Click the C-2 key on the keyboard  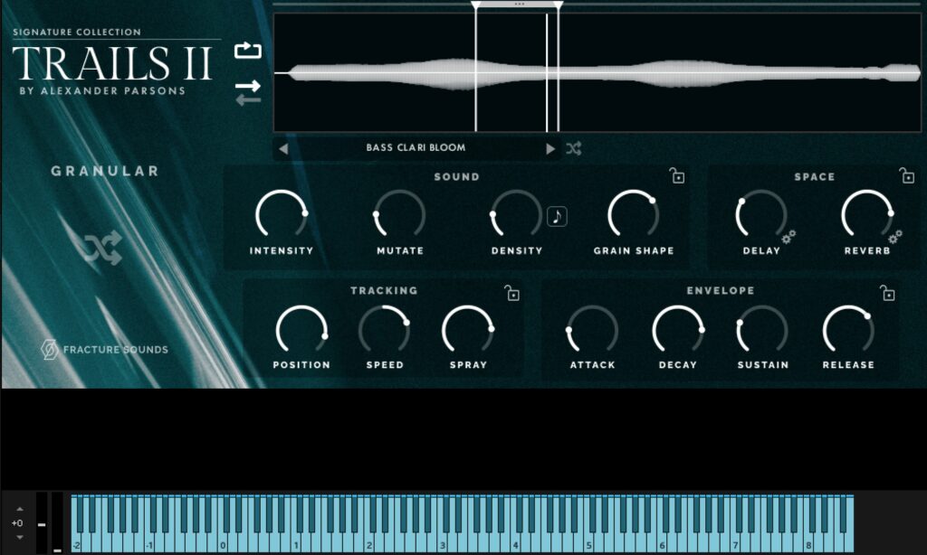pyautogui.click(x=77, y=543)
